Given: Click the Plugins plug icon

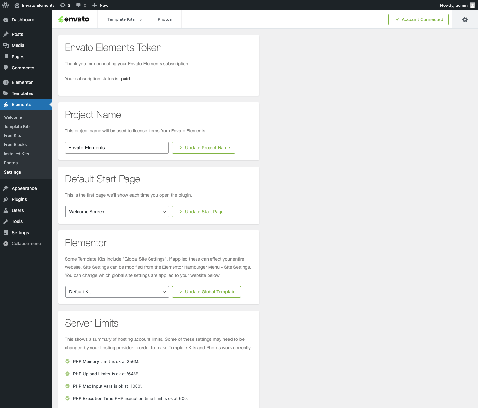Looking at the screenshot, I should (x=6, y=199).
